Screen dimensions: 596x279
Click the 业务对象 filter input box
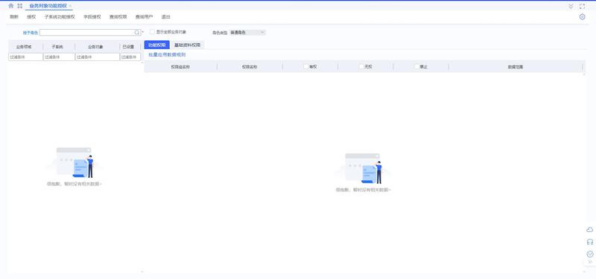(x=98, y=57)
